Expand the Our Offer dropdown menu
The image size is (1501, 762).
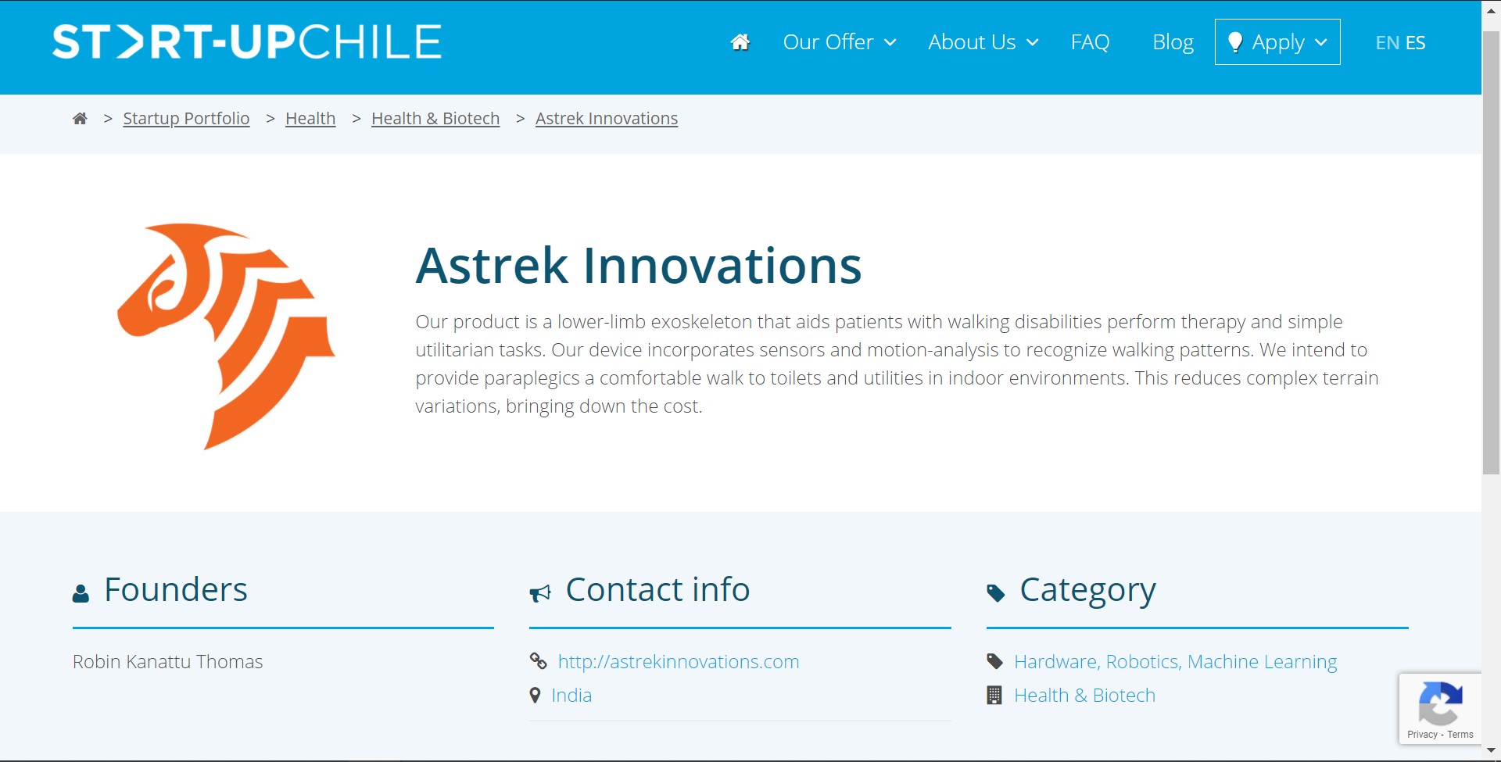pos(840,42)
